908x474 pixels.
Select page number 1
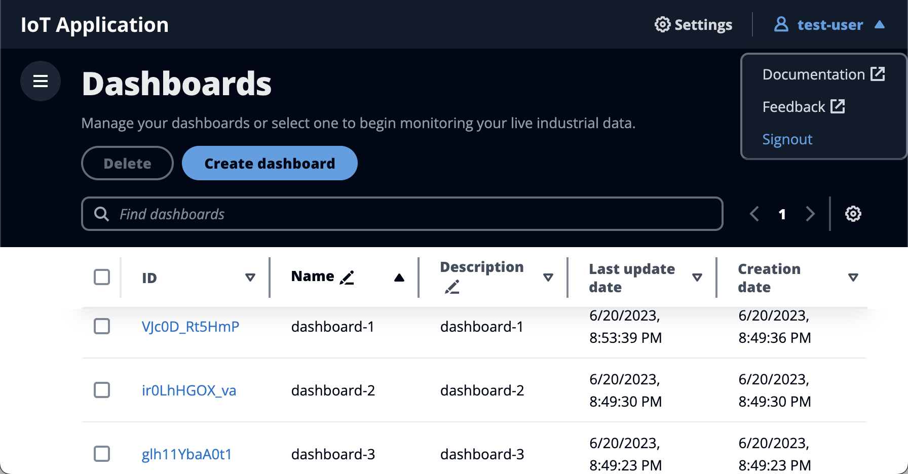click(782, 214)
